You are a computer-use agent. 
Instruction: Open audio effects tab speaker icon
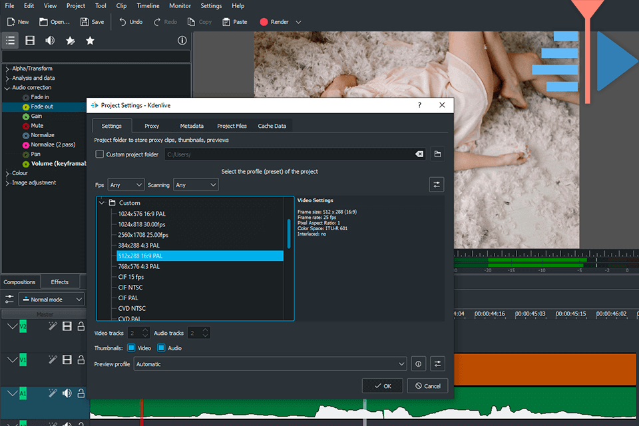pyautogui.click(x=50, y=41)
